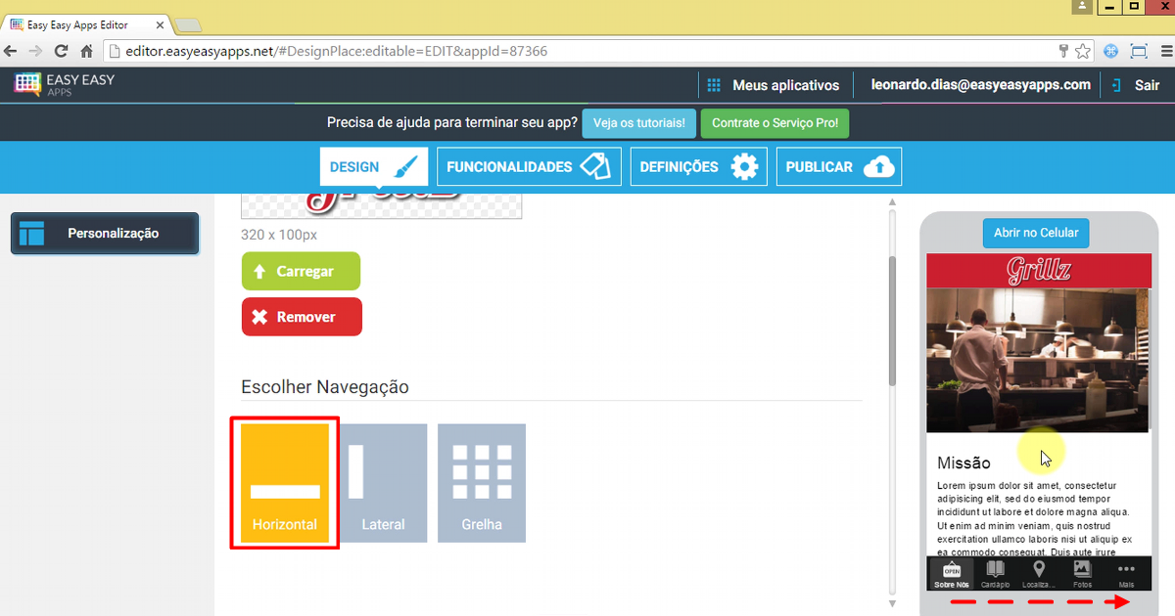The width and height of the screenshot is (1175, 616).
Task: Remove the logo via the Remover button
Action: (x=301, y=317)
